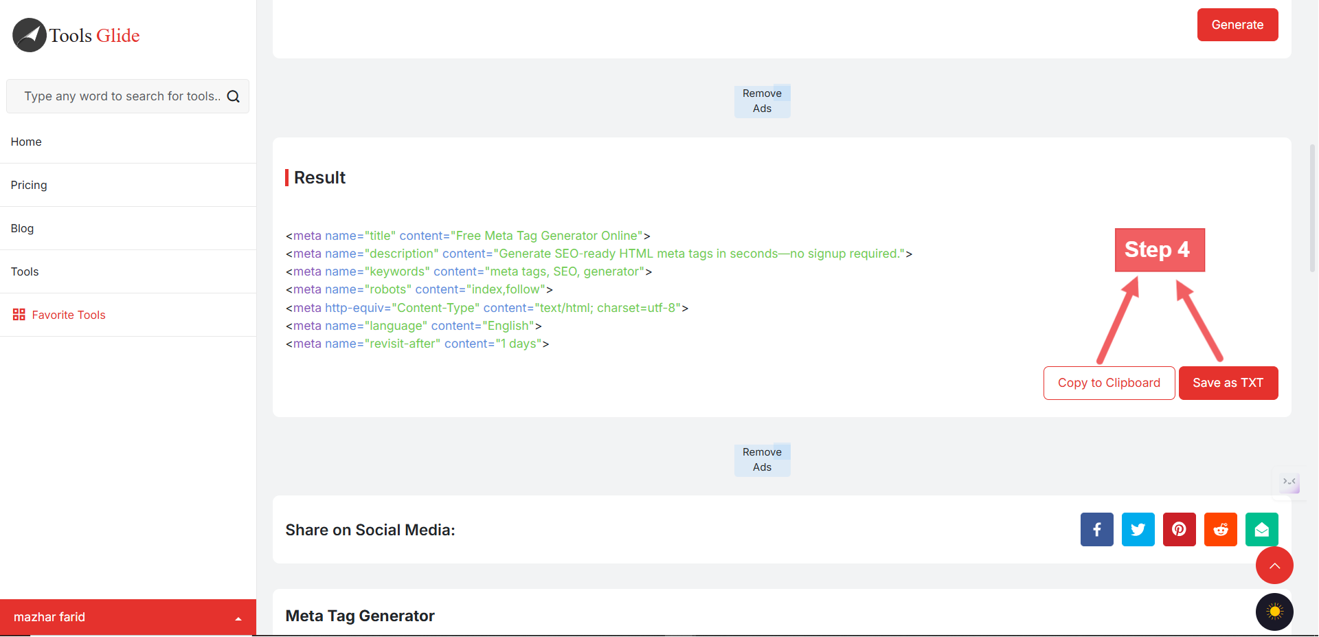This screenshot has width=1319, height=637.
Task: Click Copy to Clipboard
Action: click(x=1109, y=383)
